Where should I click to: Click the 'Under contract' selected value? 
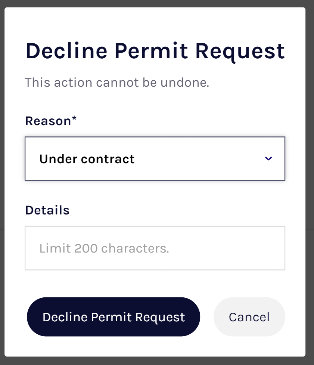87,159
